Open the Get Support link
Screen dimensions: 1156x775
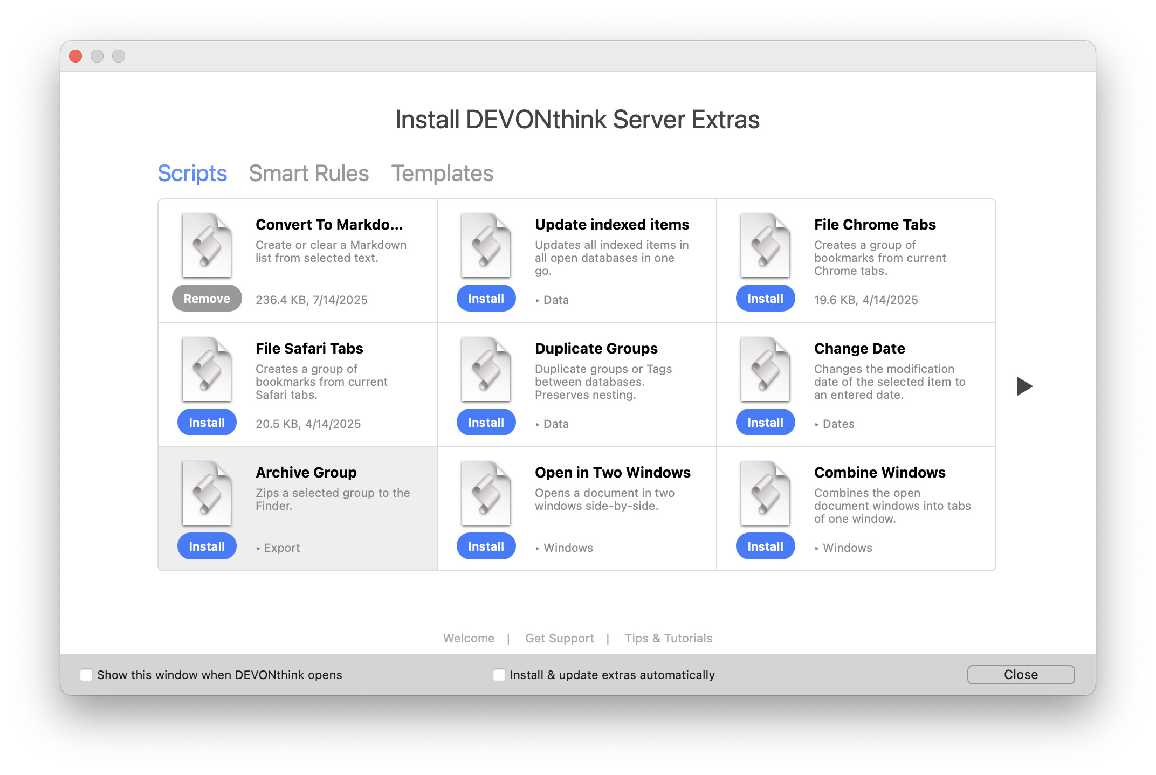pos(559,638)
